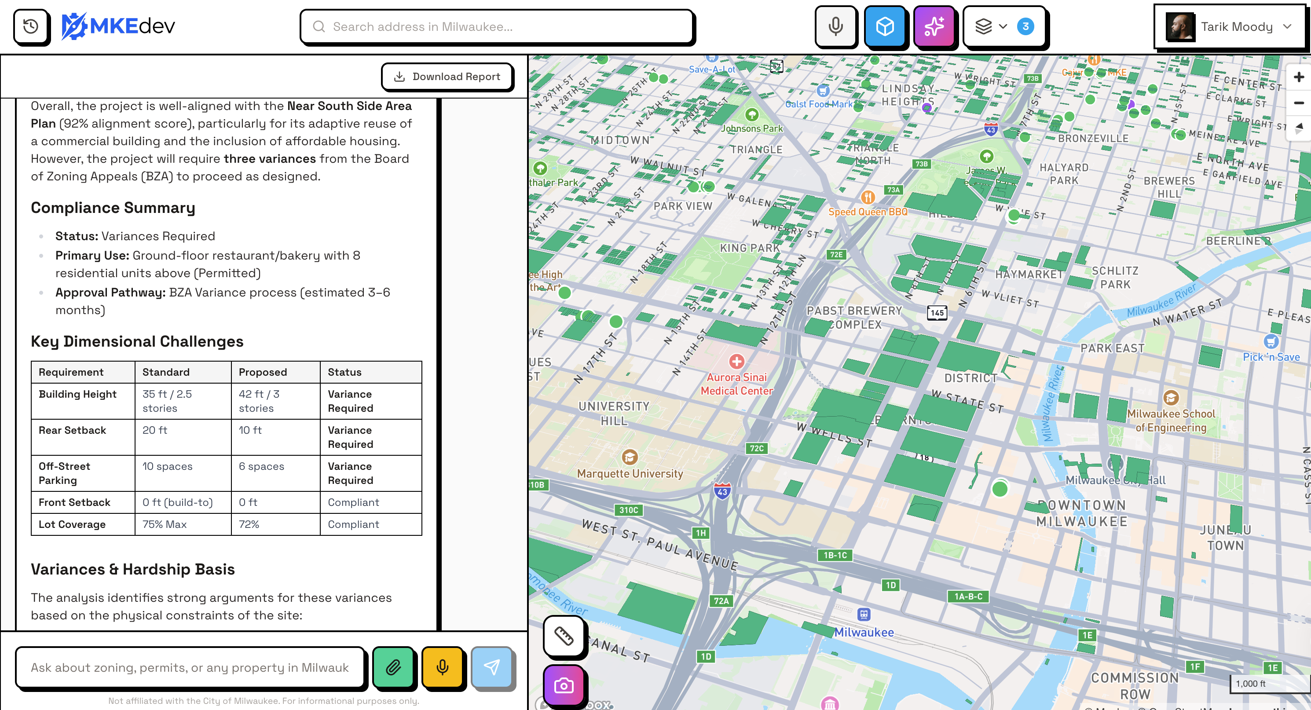1311x710 pixels.
Task: Open the chat history clock icon
Action: click(31, 26)
